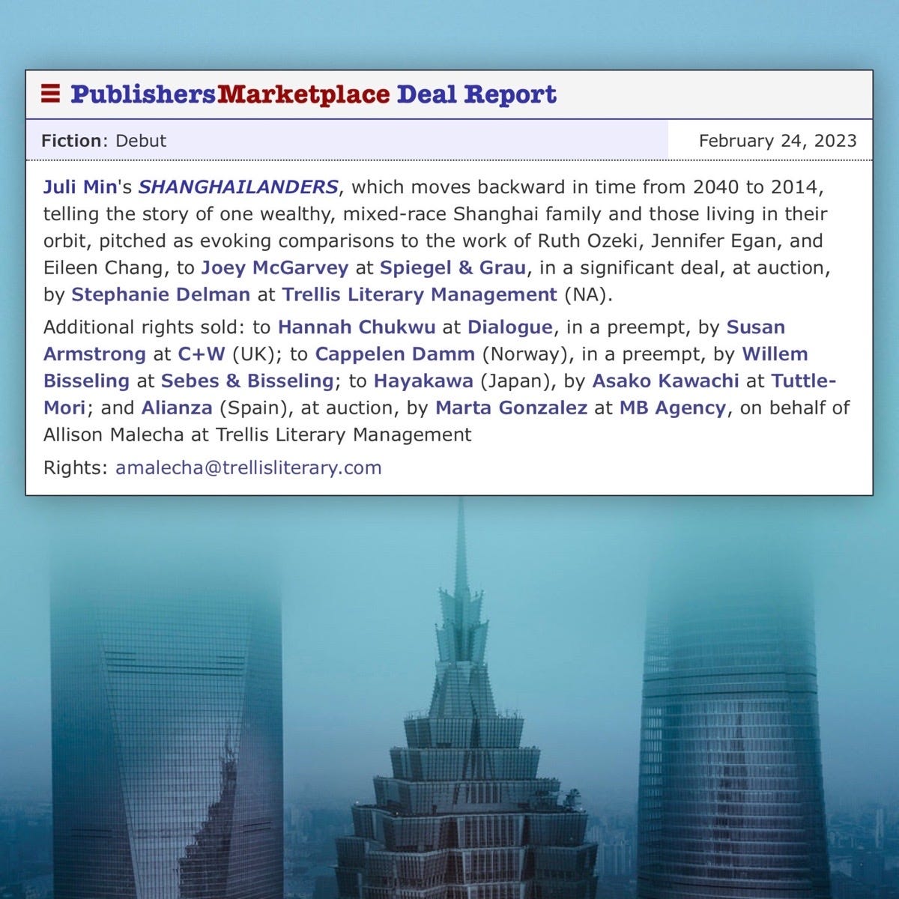Screen dimensions: 899x899
Task: Open Joey McGarvey editor link
Action: pyautogui.click(x=275, y=267)
